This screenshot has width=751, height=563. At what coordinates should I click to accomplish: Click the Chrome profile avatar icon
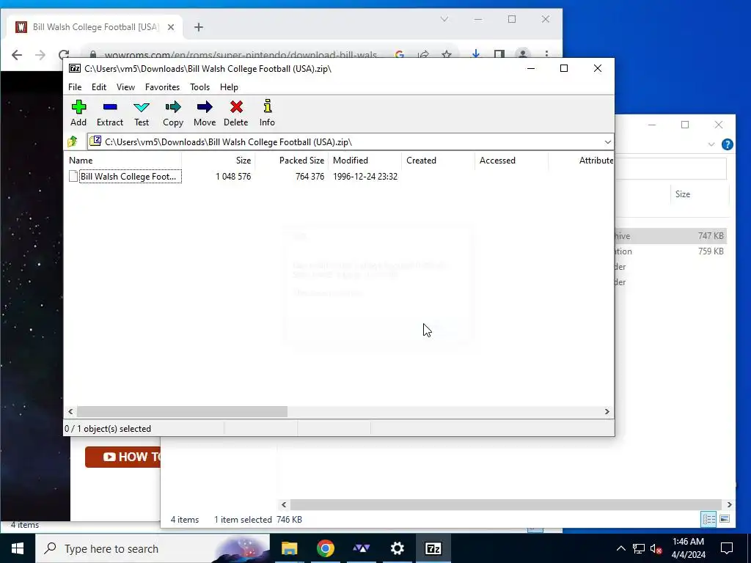pyautogui.click(x=522, y=54)
